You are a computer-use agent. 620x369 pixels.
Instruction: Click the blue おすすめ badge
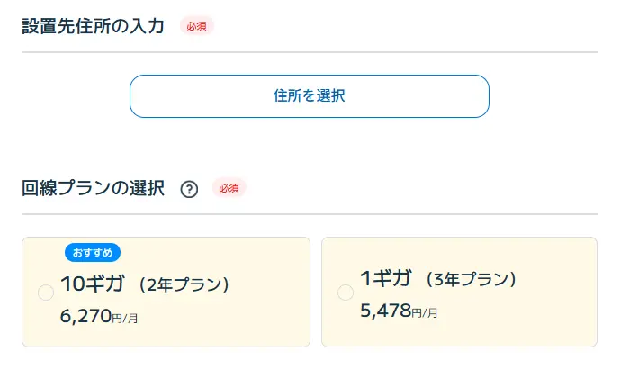coord(93,252)
